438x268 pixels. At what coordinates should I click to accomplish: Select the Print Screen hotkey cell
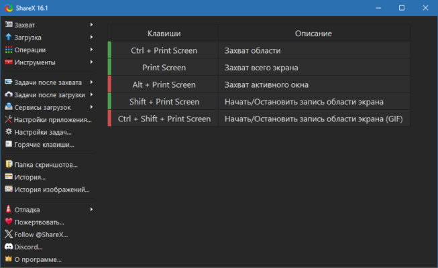click(164, 67)
